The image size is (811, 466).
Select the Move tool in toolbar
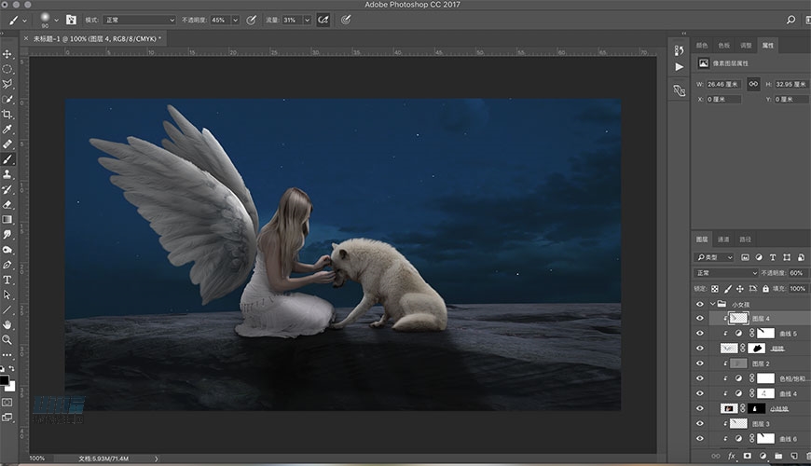(7, 54)
